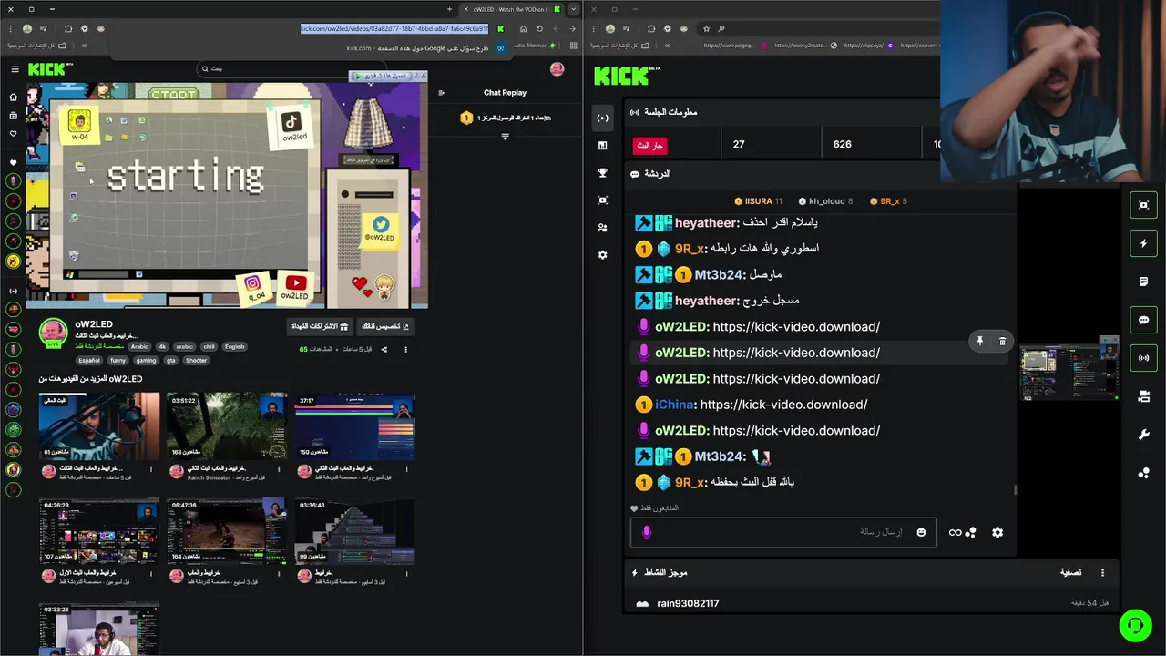1166x656 pixels.
Task: Delete the highlighted oW2LED chat message
Action: [1002, 341]
